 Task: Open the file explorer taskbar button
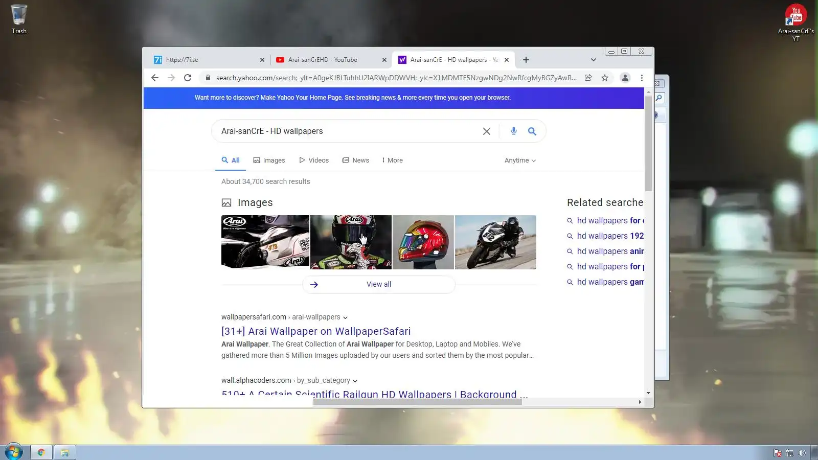click(x=65, y=452)
